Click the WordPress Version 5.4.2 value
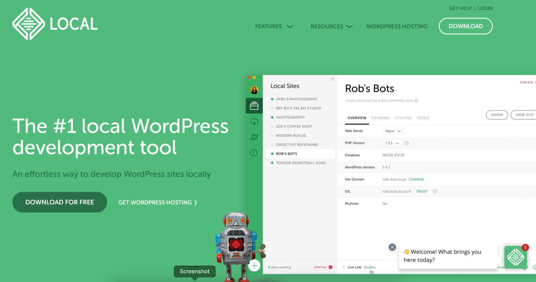536x282 pixels. [386, 168]
